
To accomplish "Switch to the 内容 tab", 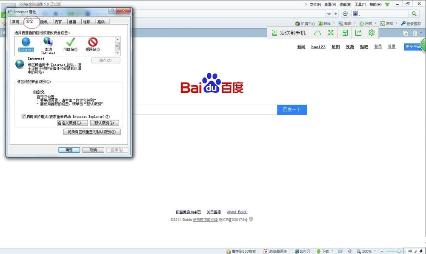I will click(x=58, y=22).
